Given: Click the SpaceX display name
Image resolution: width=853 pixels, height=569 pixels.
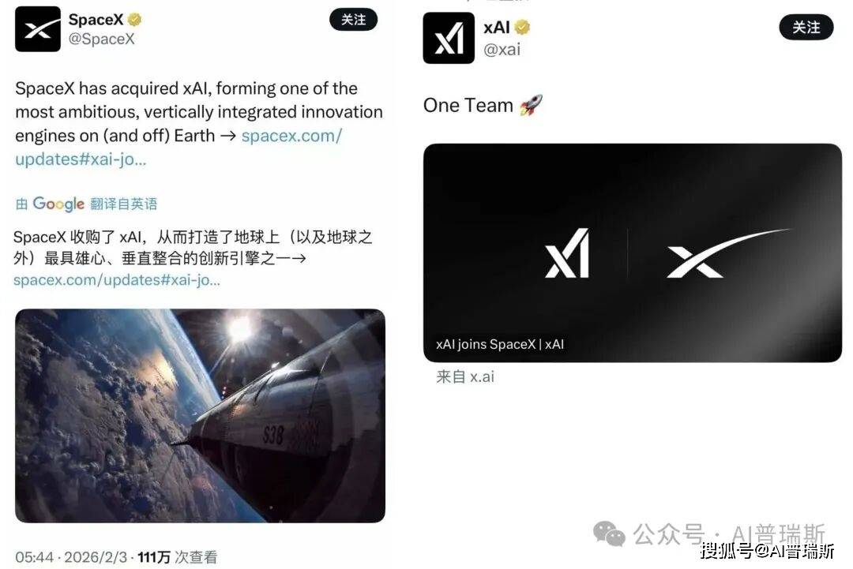Looking at the screenshot, I should (96, 20).
